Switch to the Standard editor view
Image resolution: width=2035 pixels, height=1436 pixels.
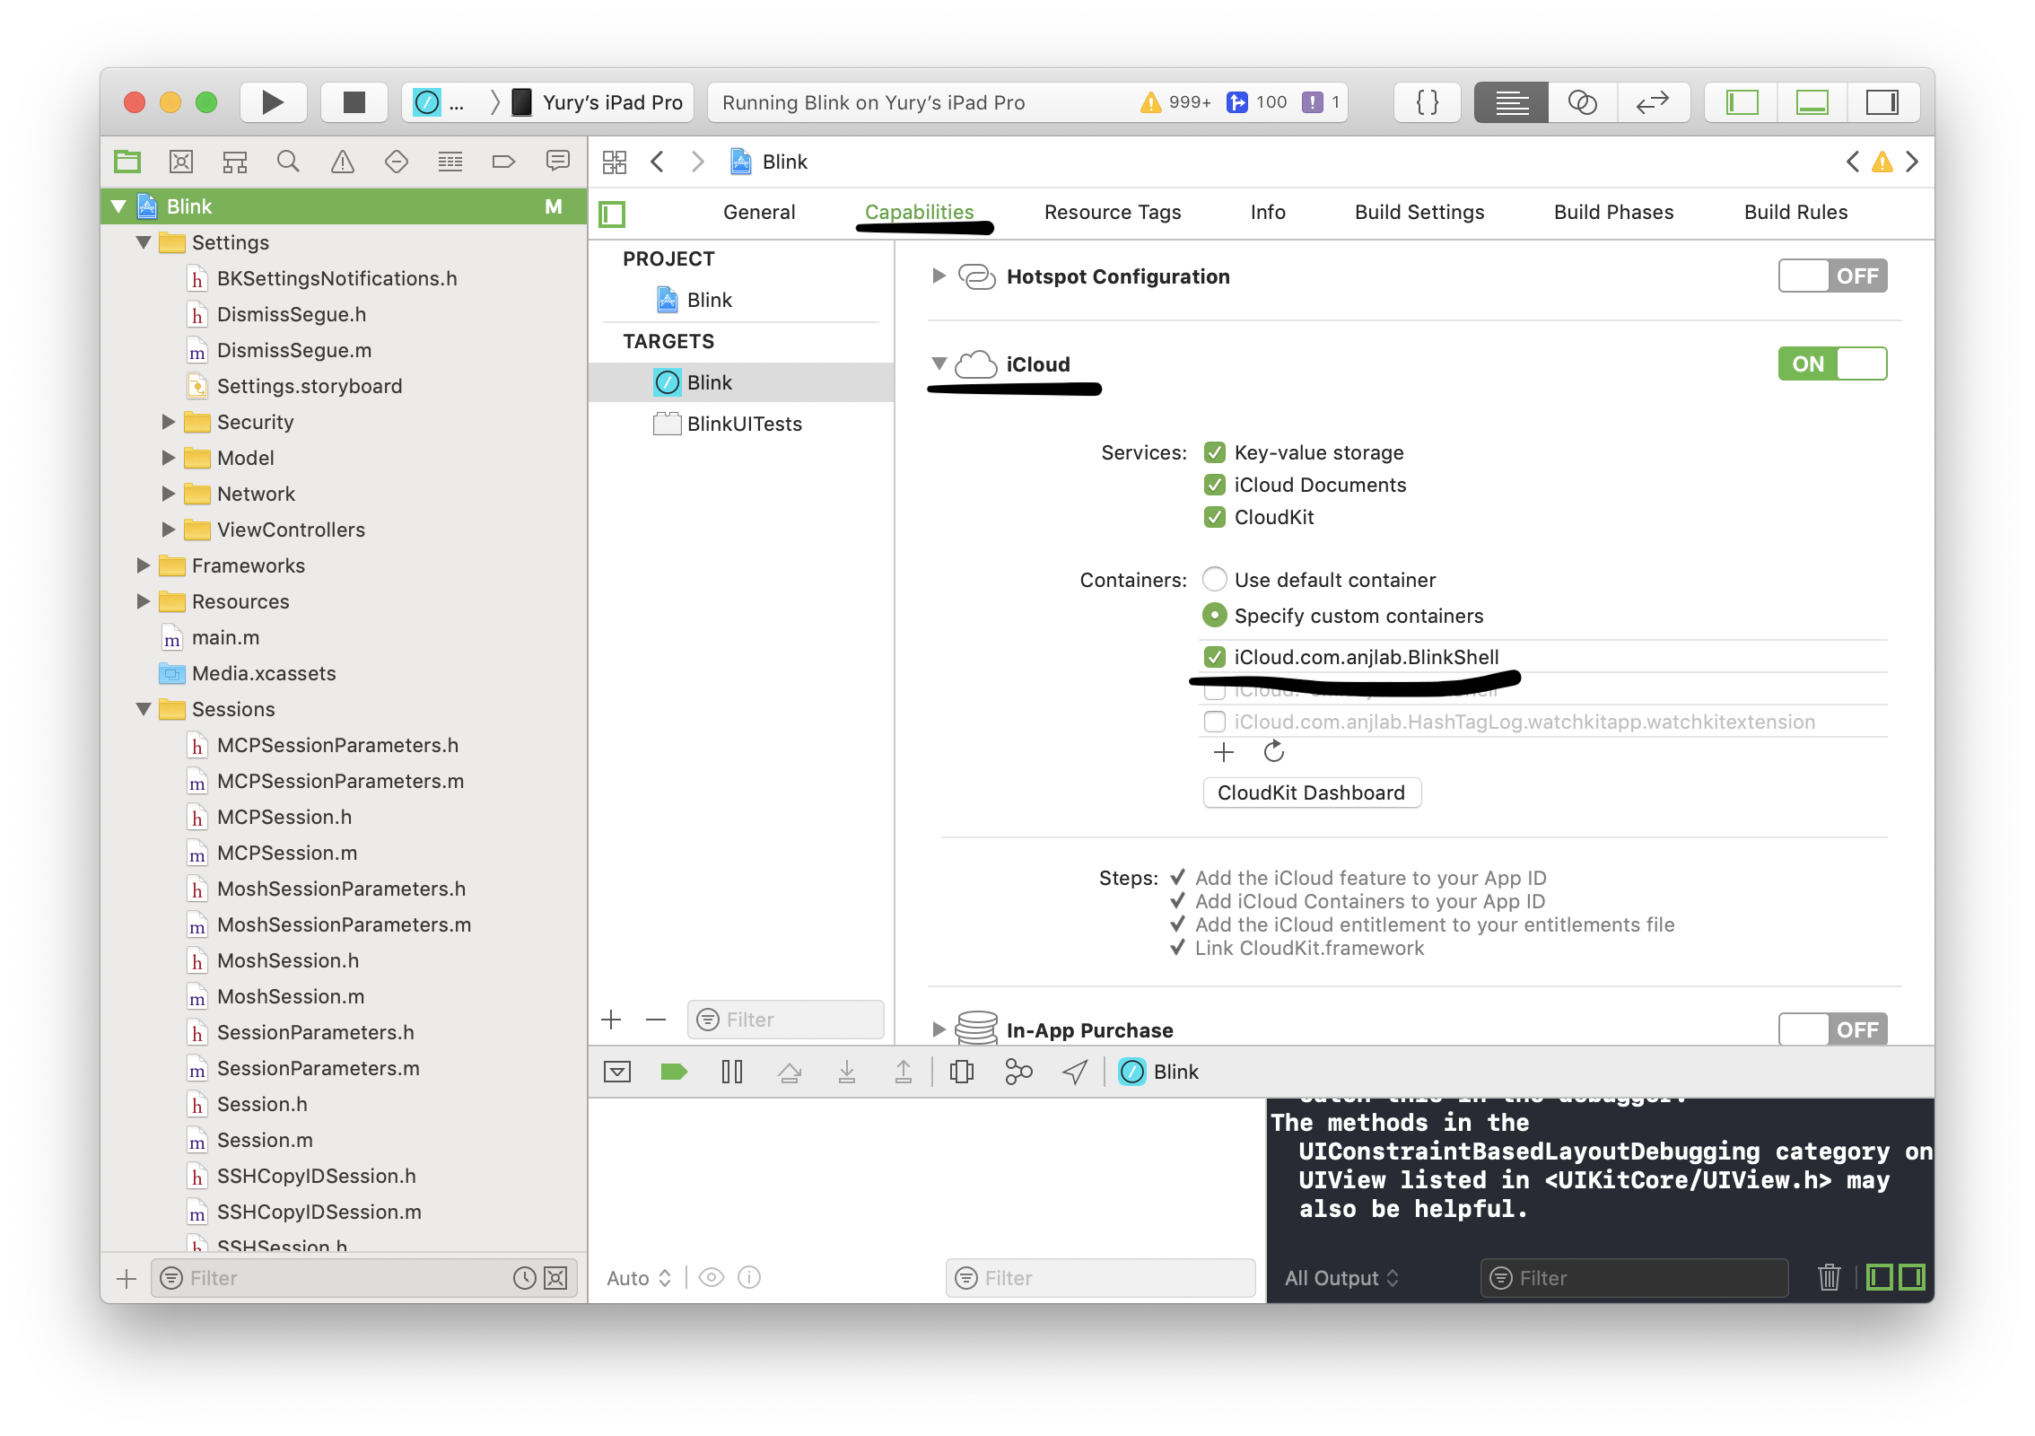[1511, 102]
